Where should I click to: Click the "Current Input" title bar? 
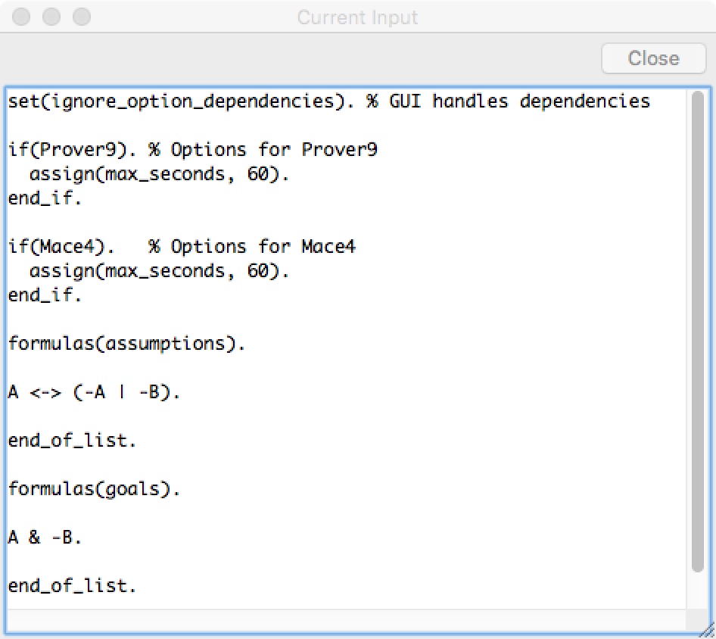(357, 17)
